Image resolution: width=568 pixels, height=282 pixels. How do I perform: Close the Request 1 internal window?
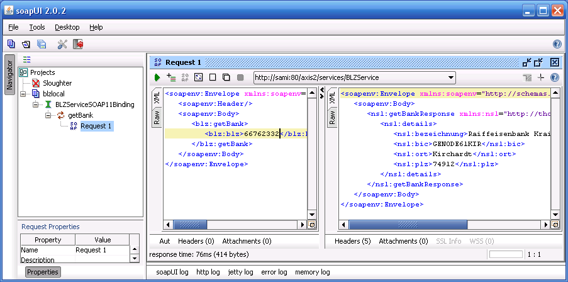click(x=555, y=62)
